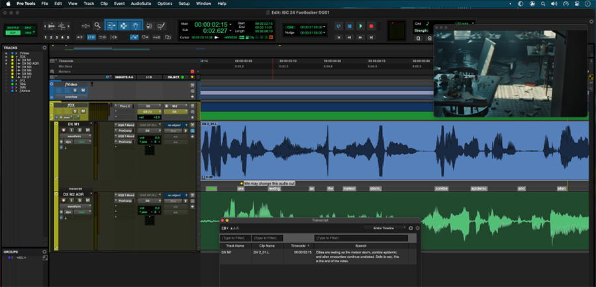The height and width of the screenshot is (287, 596).
Task: Click the Play transport button
Action: coord(360,26)
